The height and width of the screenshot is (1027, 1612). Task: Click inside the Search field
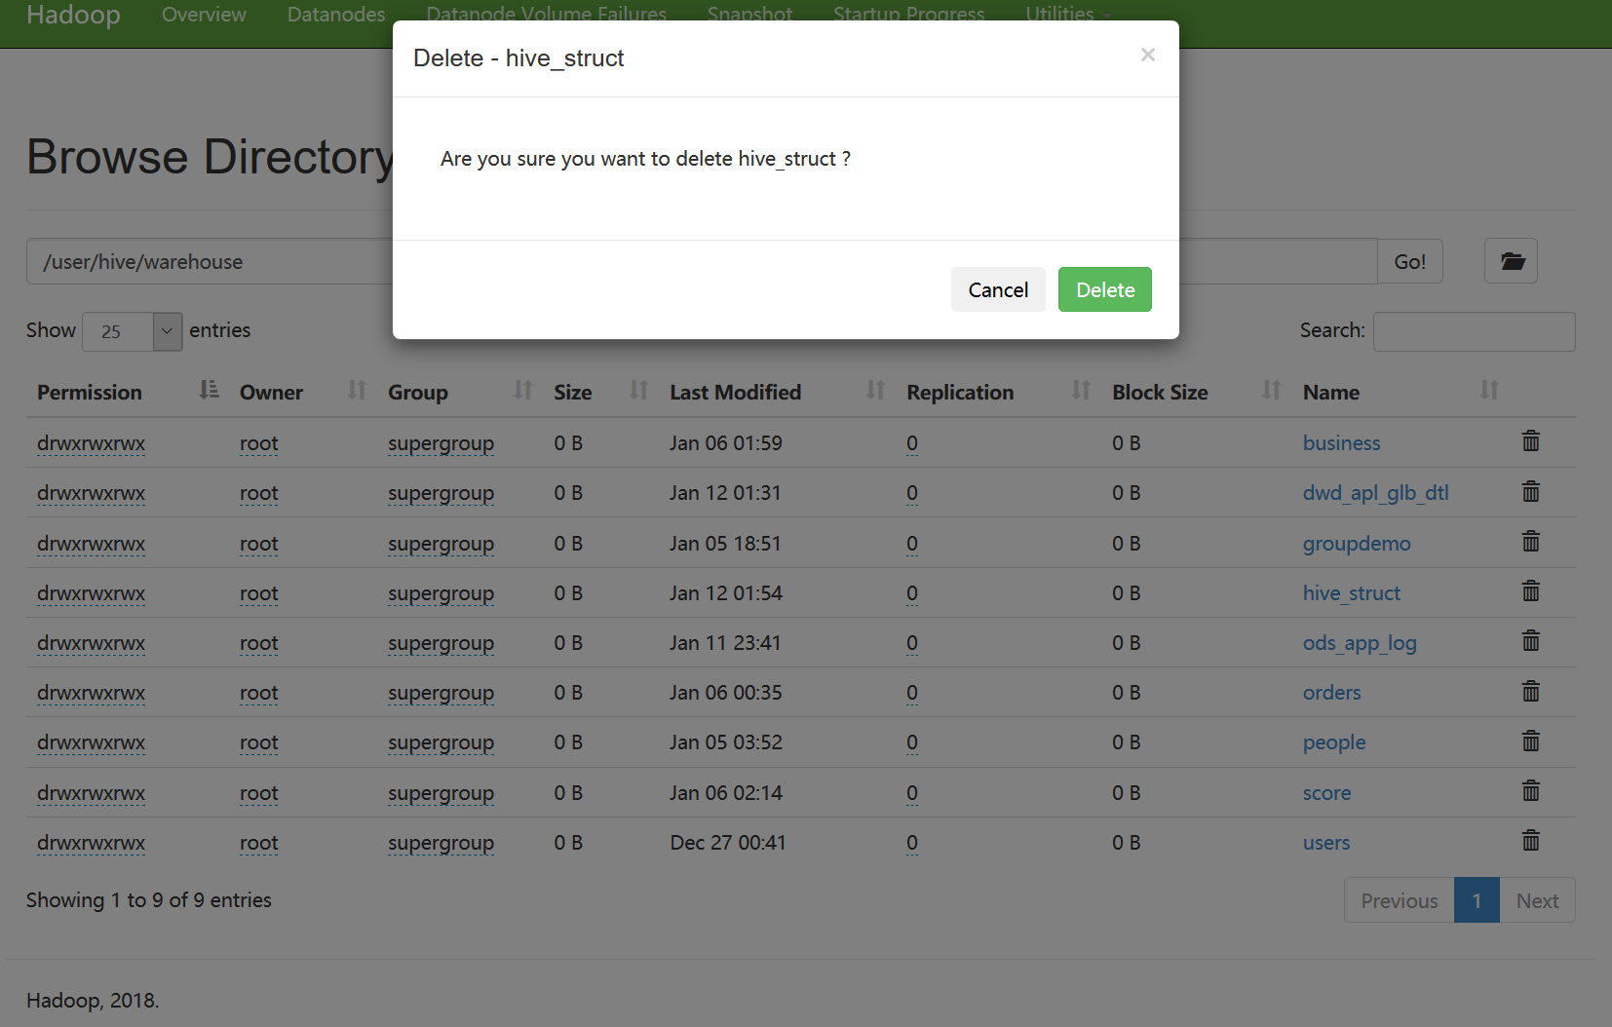pos(1474,331)
